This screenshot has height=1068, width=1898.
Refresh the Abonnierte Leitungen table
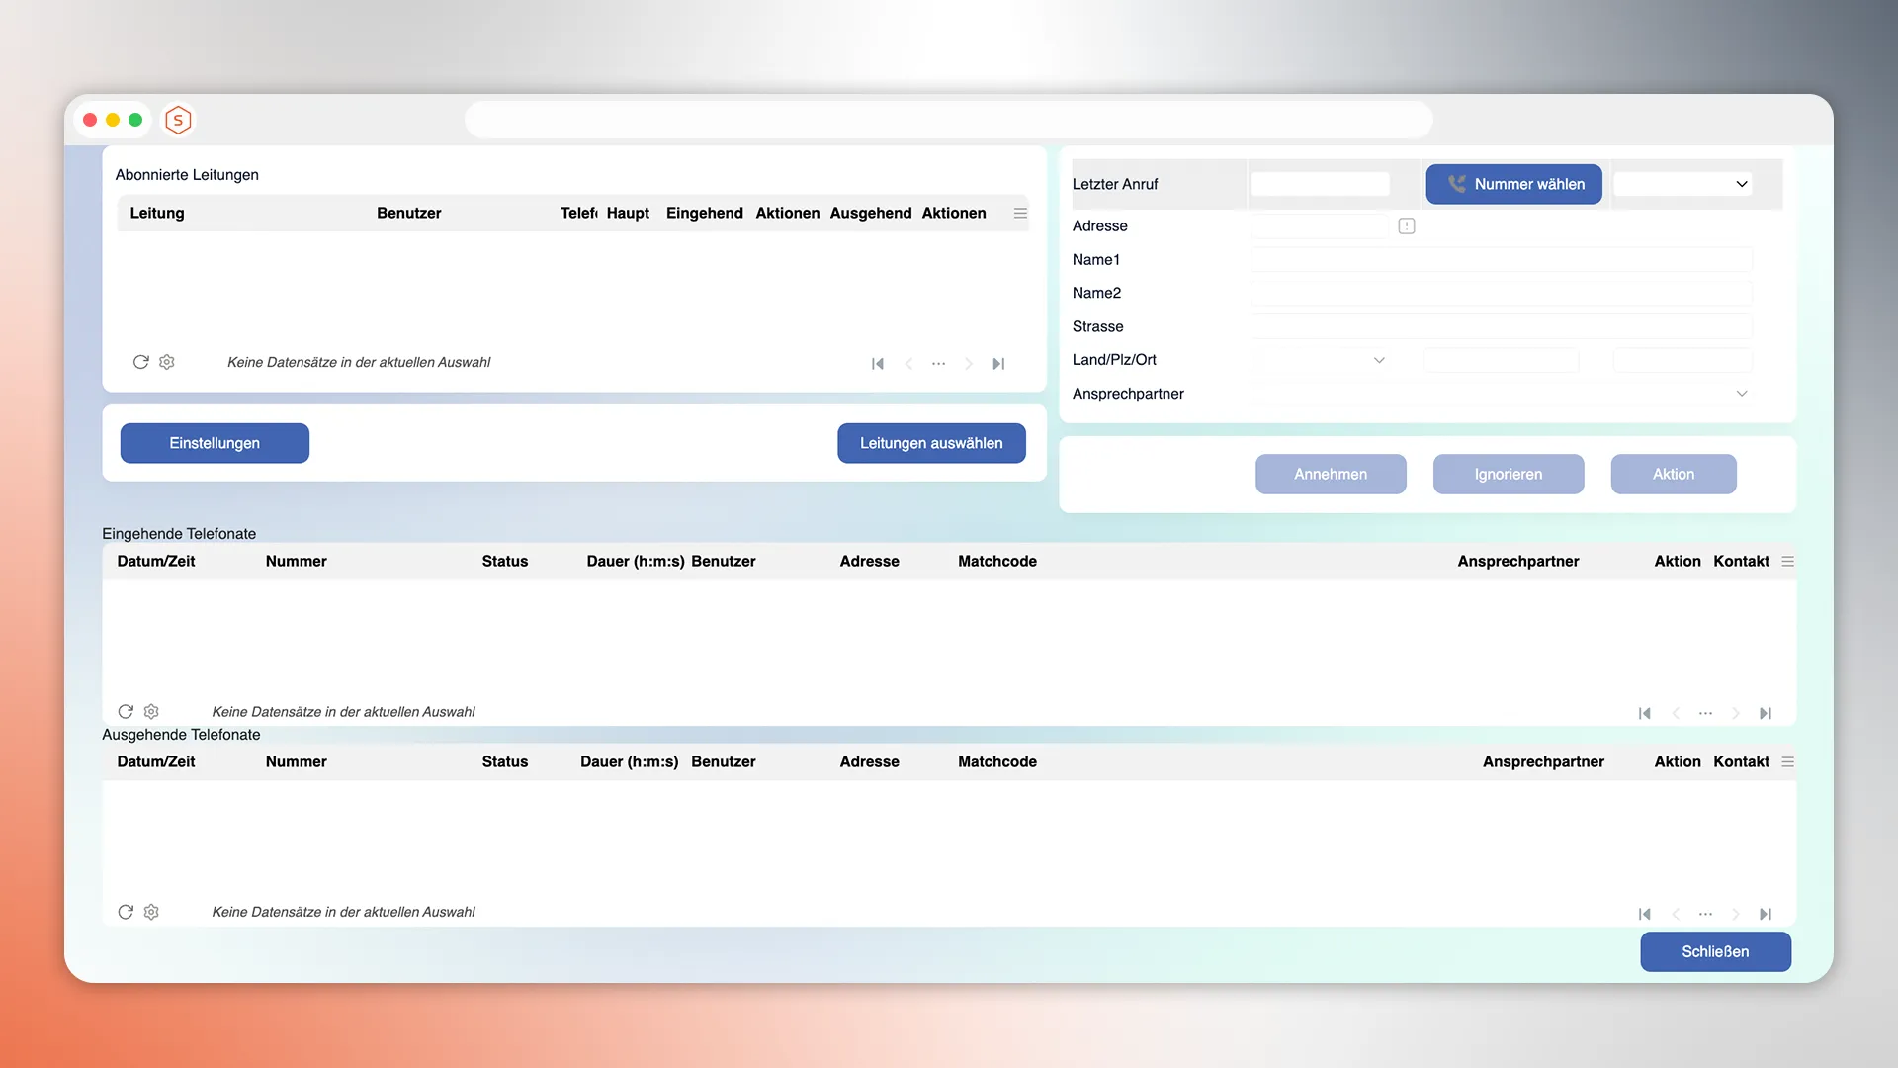140,362
